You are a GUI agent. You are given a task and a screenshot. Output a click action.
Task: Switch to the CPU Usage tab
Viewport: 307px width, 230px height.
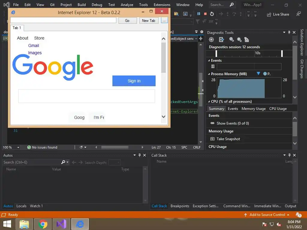tap(278, 108)
